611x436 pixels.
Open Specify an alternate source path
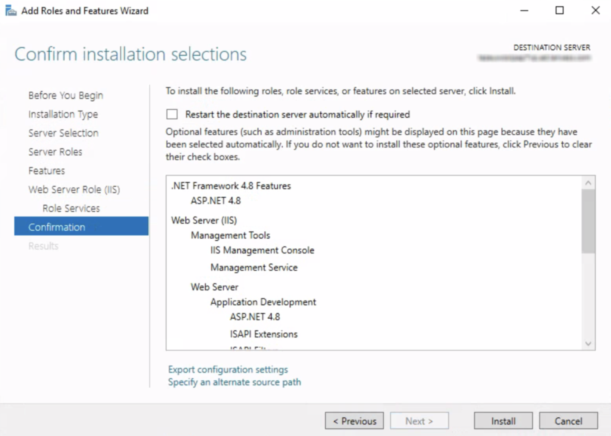[x=234, y=382]
